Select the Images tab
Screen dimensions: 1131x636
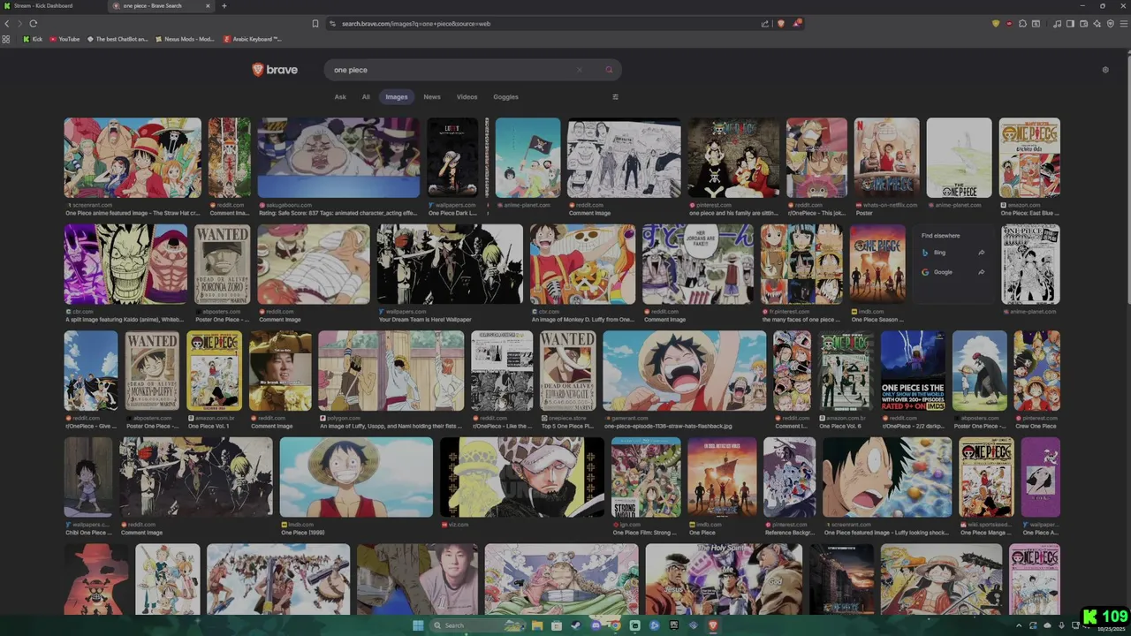click(x=397, y=97)
